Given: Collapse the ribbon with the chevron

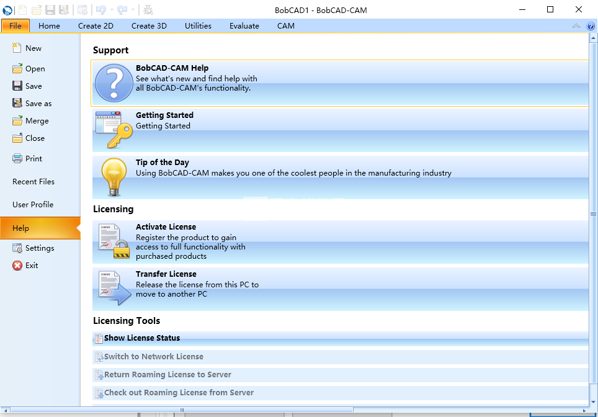Looking at the screenshot, I should point(576,26).
